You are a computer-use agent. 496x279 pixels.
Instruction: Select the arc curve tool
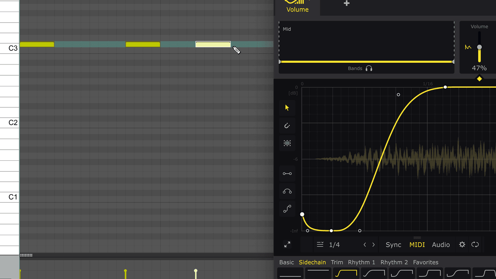pos(287,191)
